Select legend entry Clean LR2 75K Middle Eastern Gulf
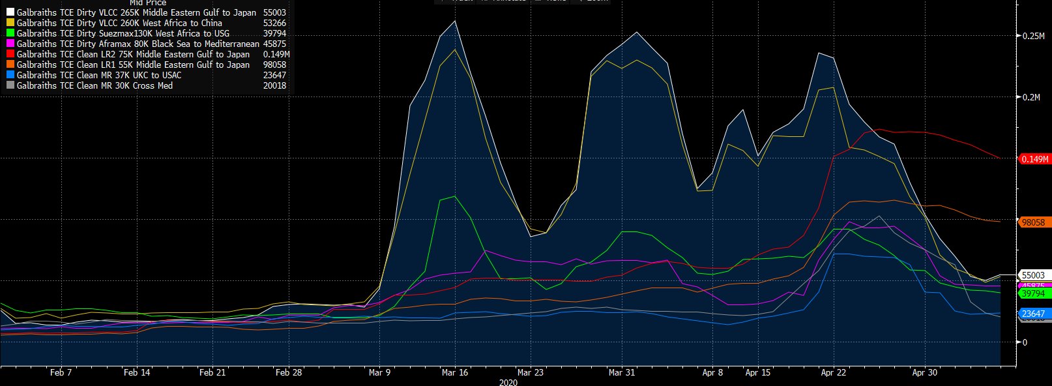Viewport: 1052px width, 386px height. tap(134, 54)
